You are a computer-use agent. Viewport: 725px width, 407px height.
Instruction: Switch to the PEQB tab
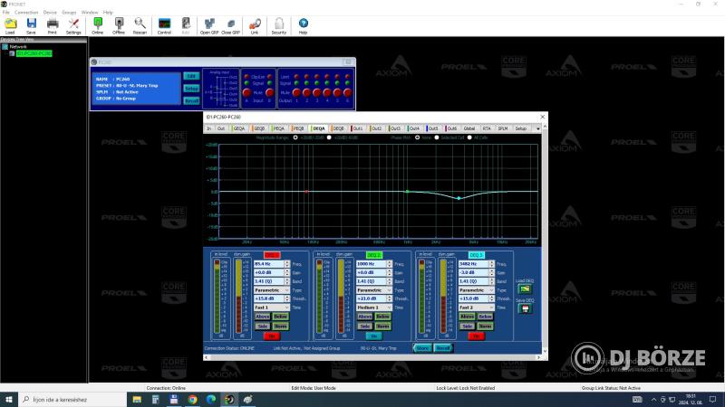298,128
